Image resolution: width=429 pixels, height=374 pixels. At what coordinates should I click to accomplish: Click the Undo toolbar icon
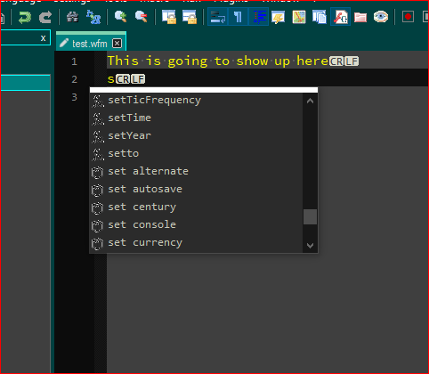tap(24, 17)
